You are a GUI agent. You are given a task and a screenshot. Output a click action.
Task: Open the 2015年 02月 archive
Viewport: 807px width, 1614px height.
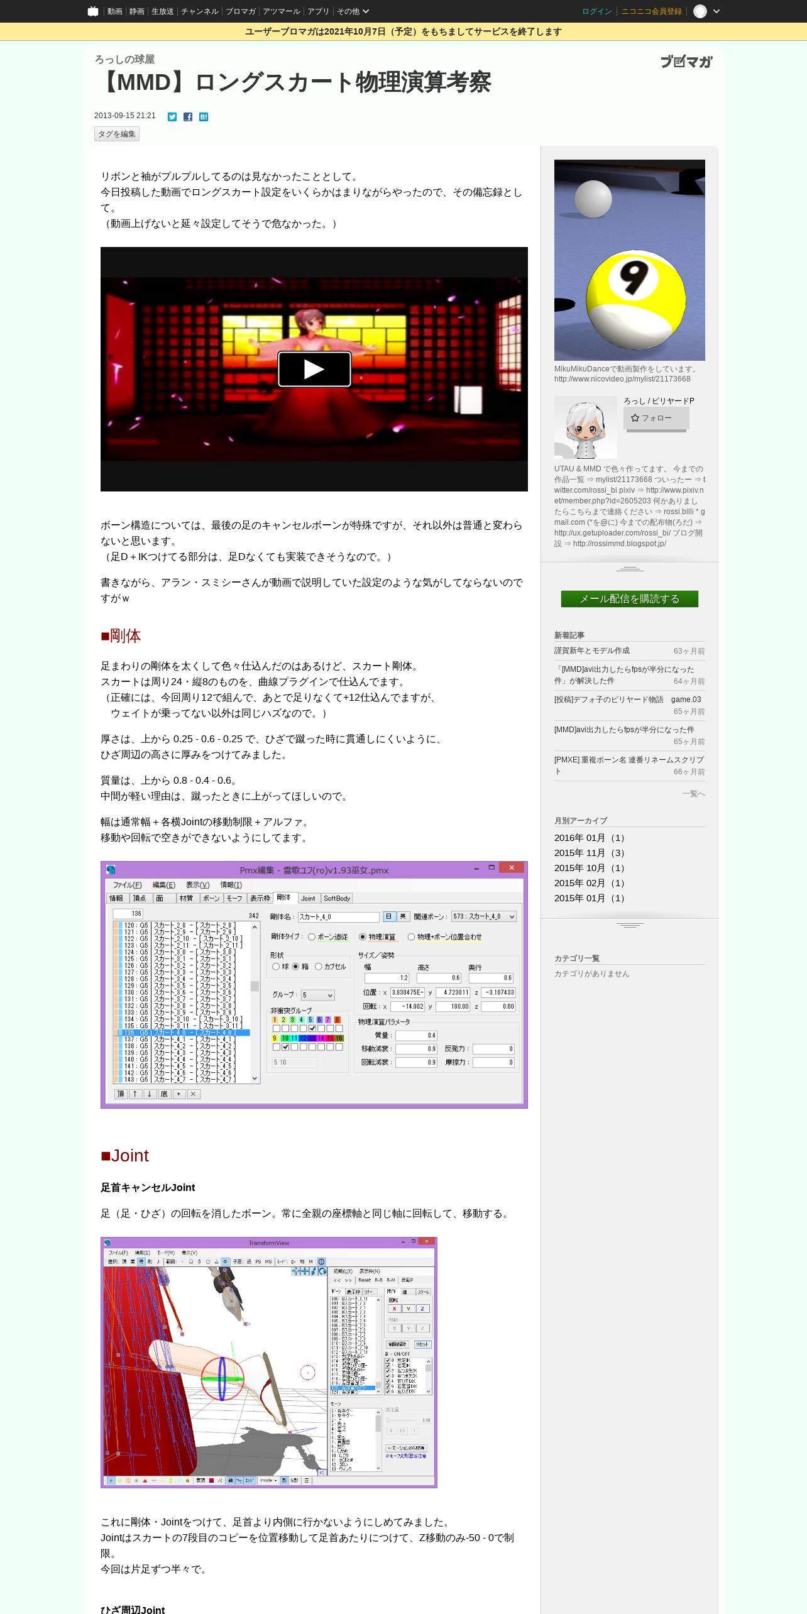point(590,883)
